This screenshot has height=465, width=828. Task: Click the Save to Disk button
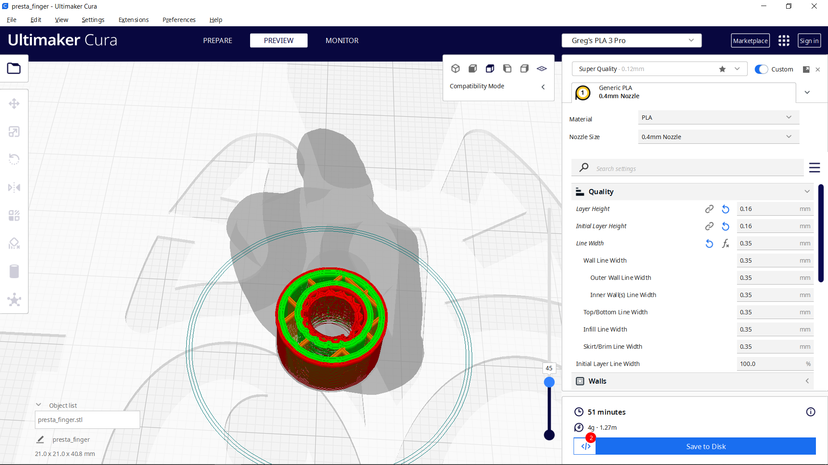pyautogui.click(x=706, y=446)
